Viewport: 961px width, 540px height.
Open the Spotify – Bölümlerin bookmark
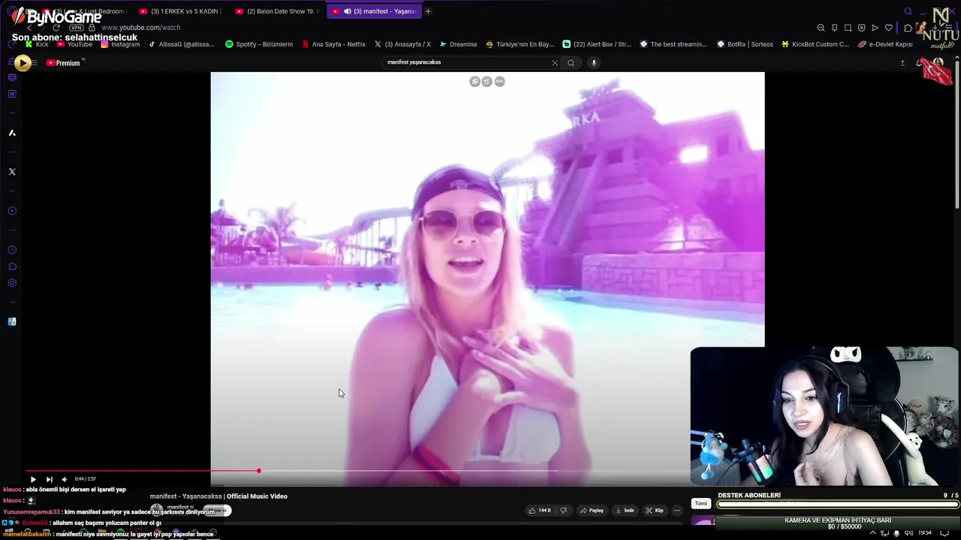coord(259,44)
